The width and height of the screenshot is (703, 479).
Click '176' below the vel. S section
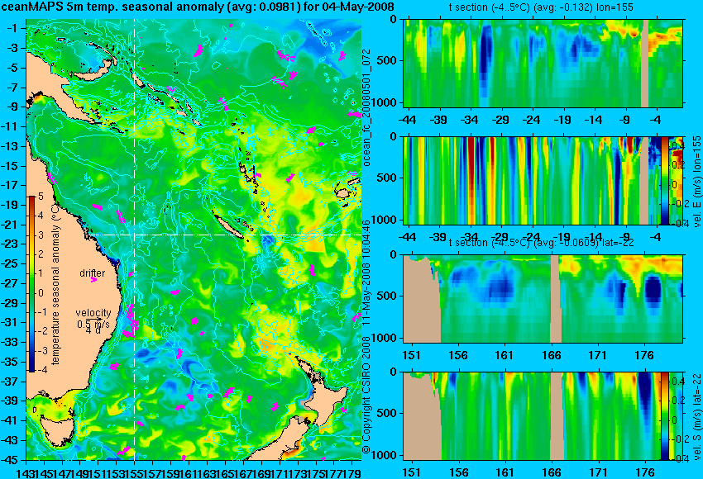645,472
